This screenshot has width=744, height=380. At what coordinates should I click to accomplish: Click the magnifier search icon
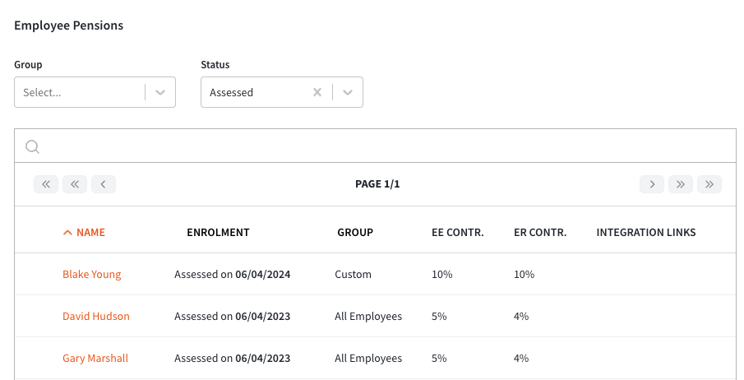[x=32, y=146]
